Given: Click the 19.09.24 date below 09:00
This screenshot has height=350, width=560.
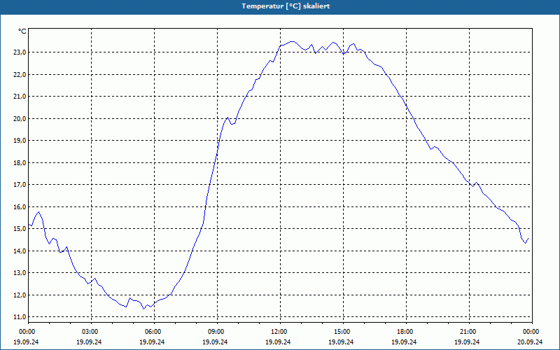Looking at the screenshot, I should point(215,342).
